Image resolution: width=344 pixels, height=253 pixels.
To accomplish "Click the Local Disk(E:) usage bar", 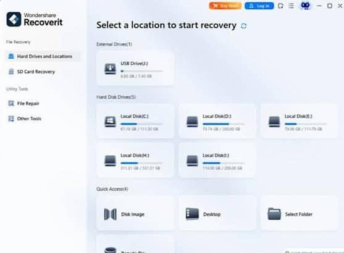I will point(305,124).
